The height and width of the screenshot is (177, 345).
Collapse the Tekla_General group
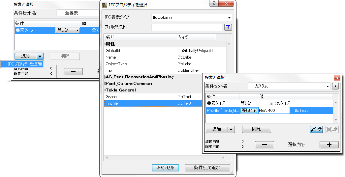105,90
